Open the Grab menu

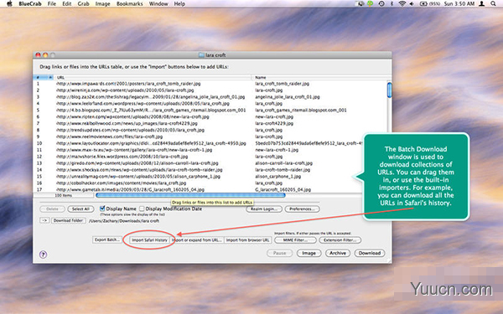point(83,4)
